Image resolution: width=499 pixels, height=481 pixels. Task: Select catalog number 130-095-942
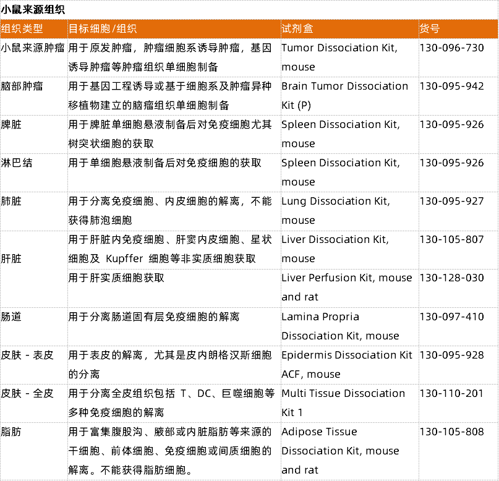click(451, 86)
